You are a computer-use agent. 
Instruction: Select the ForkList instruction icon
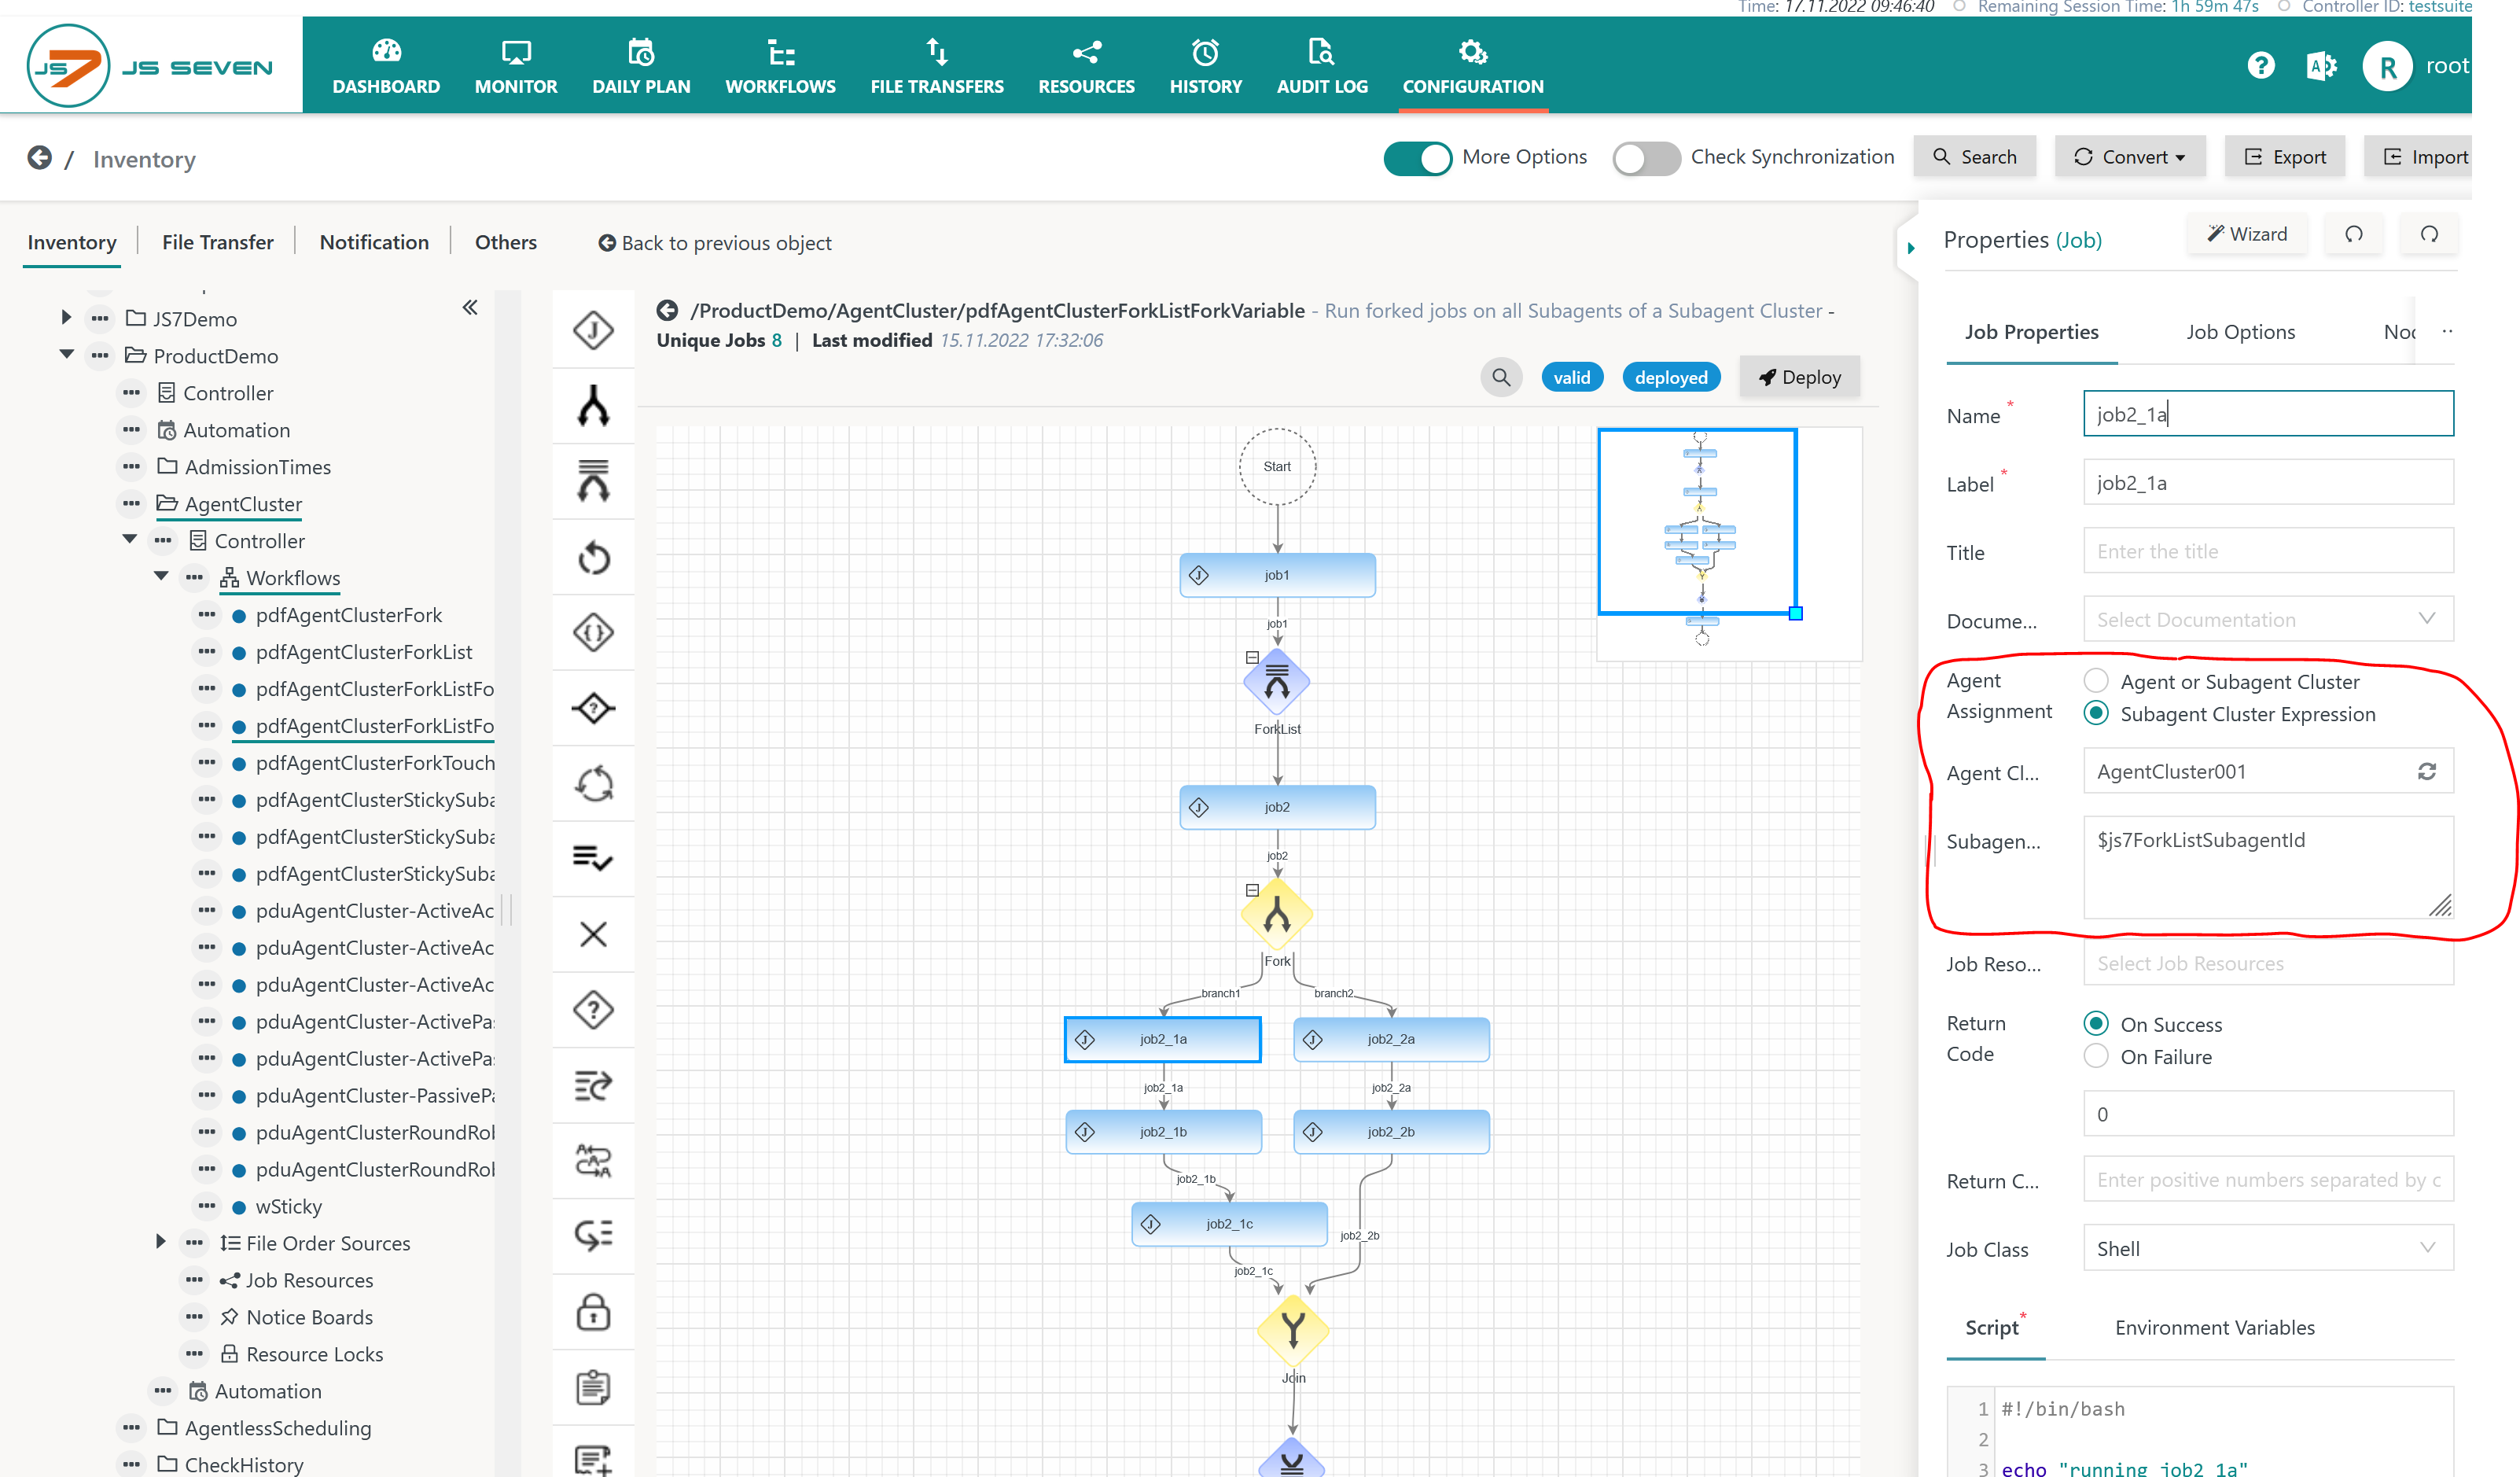pos(593,481)
